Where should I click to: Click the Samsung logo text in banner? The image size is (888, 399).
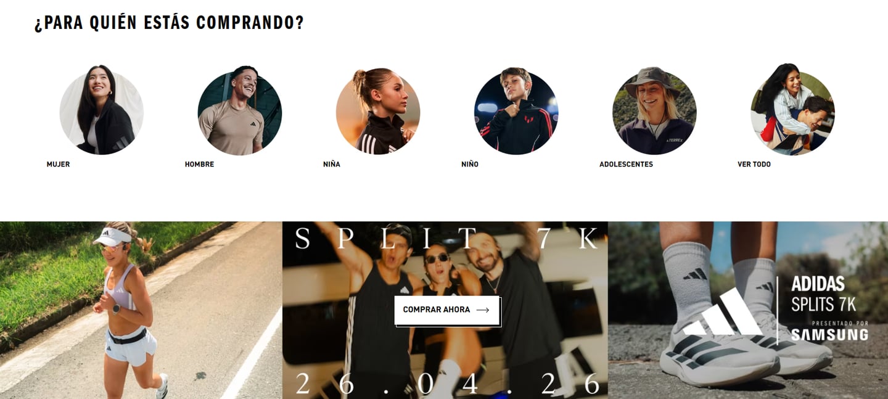(829, 335)
